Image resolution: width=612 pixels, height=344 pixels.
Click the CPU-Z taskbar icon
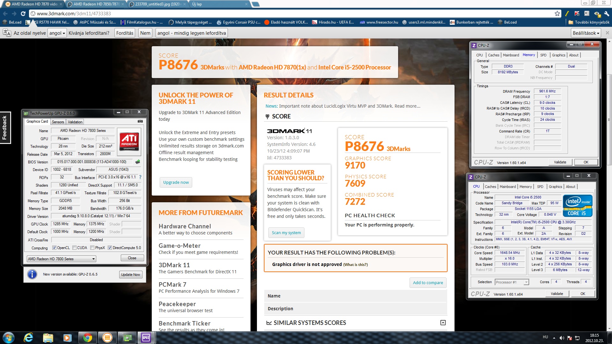pyautogui.click(x=146, y=338)
